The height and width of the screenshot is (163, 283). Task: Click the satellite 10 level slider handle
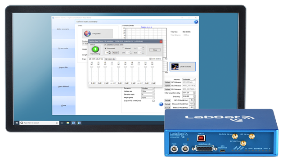tap(92, 67)
